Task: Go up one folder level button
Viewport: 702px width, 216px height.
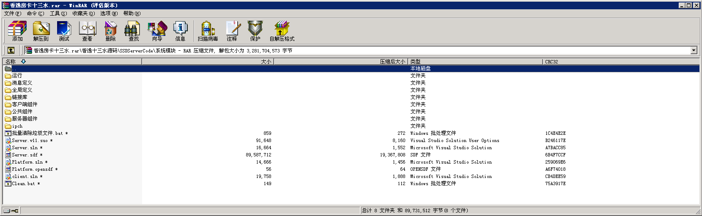Action: click(11, 50)
